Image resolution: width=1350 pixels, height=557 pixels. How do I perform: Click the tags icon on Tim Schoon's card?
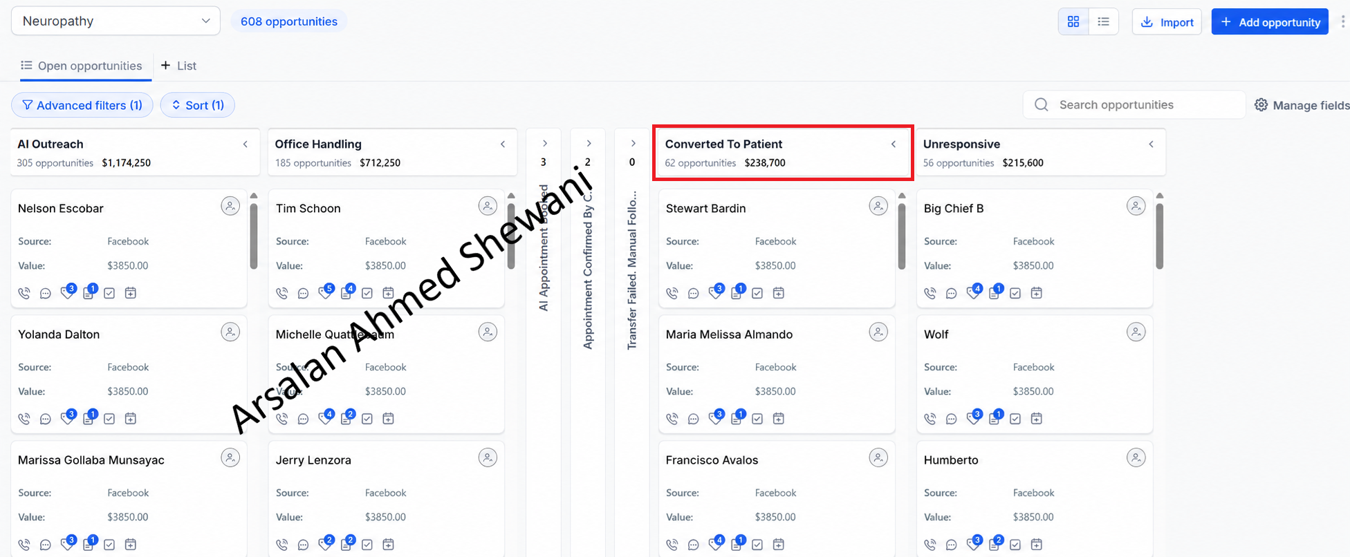point(325,293)
